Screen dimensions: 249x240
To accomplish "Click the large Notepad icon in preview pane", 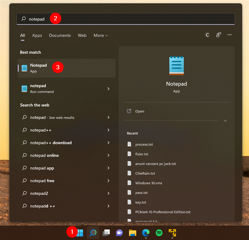I will click(x=176, y=65).
